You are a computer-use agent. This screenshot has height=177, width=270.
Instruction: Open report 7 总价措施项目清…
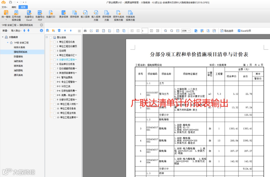(x=67, y=68)
